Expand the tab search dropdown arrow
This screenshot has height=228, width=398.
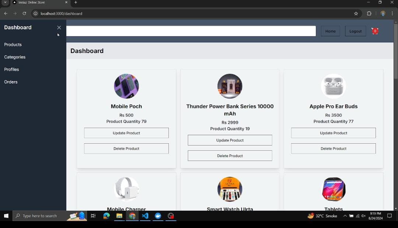coord(5,3)
